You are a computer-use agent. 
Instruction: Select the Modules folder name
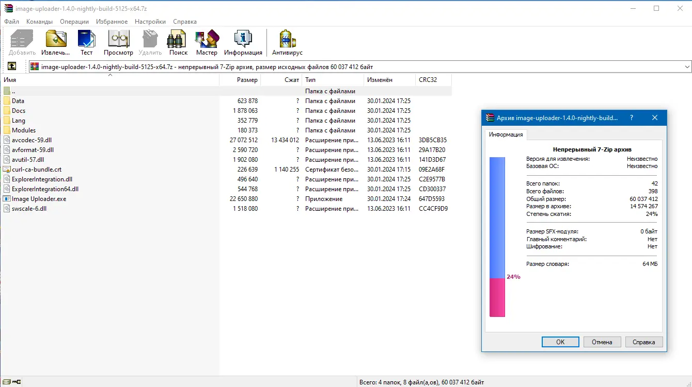pos(24,130)
